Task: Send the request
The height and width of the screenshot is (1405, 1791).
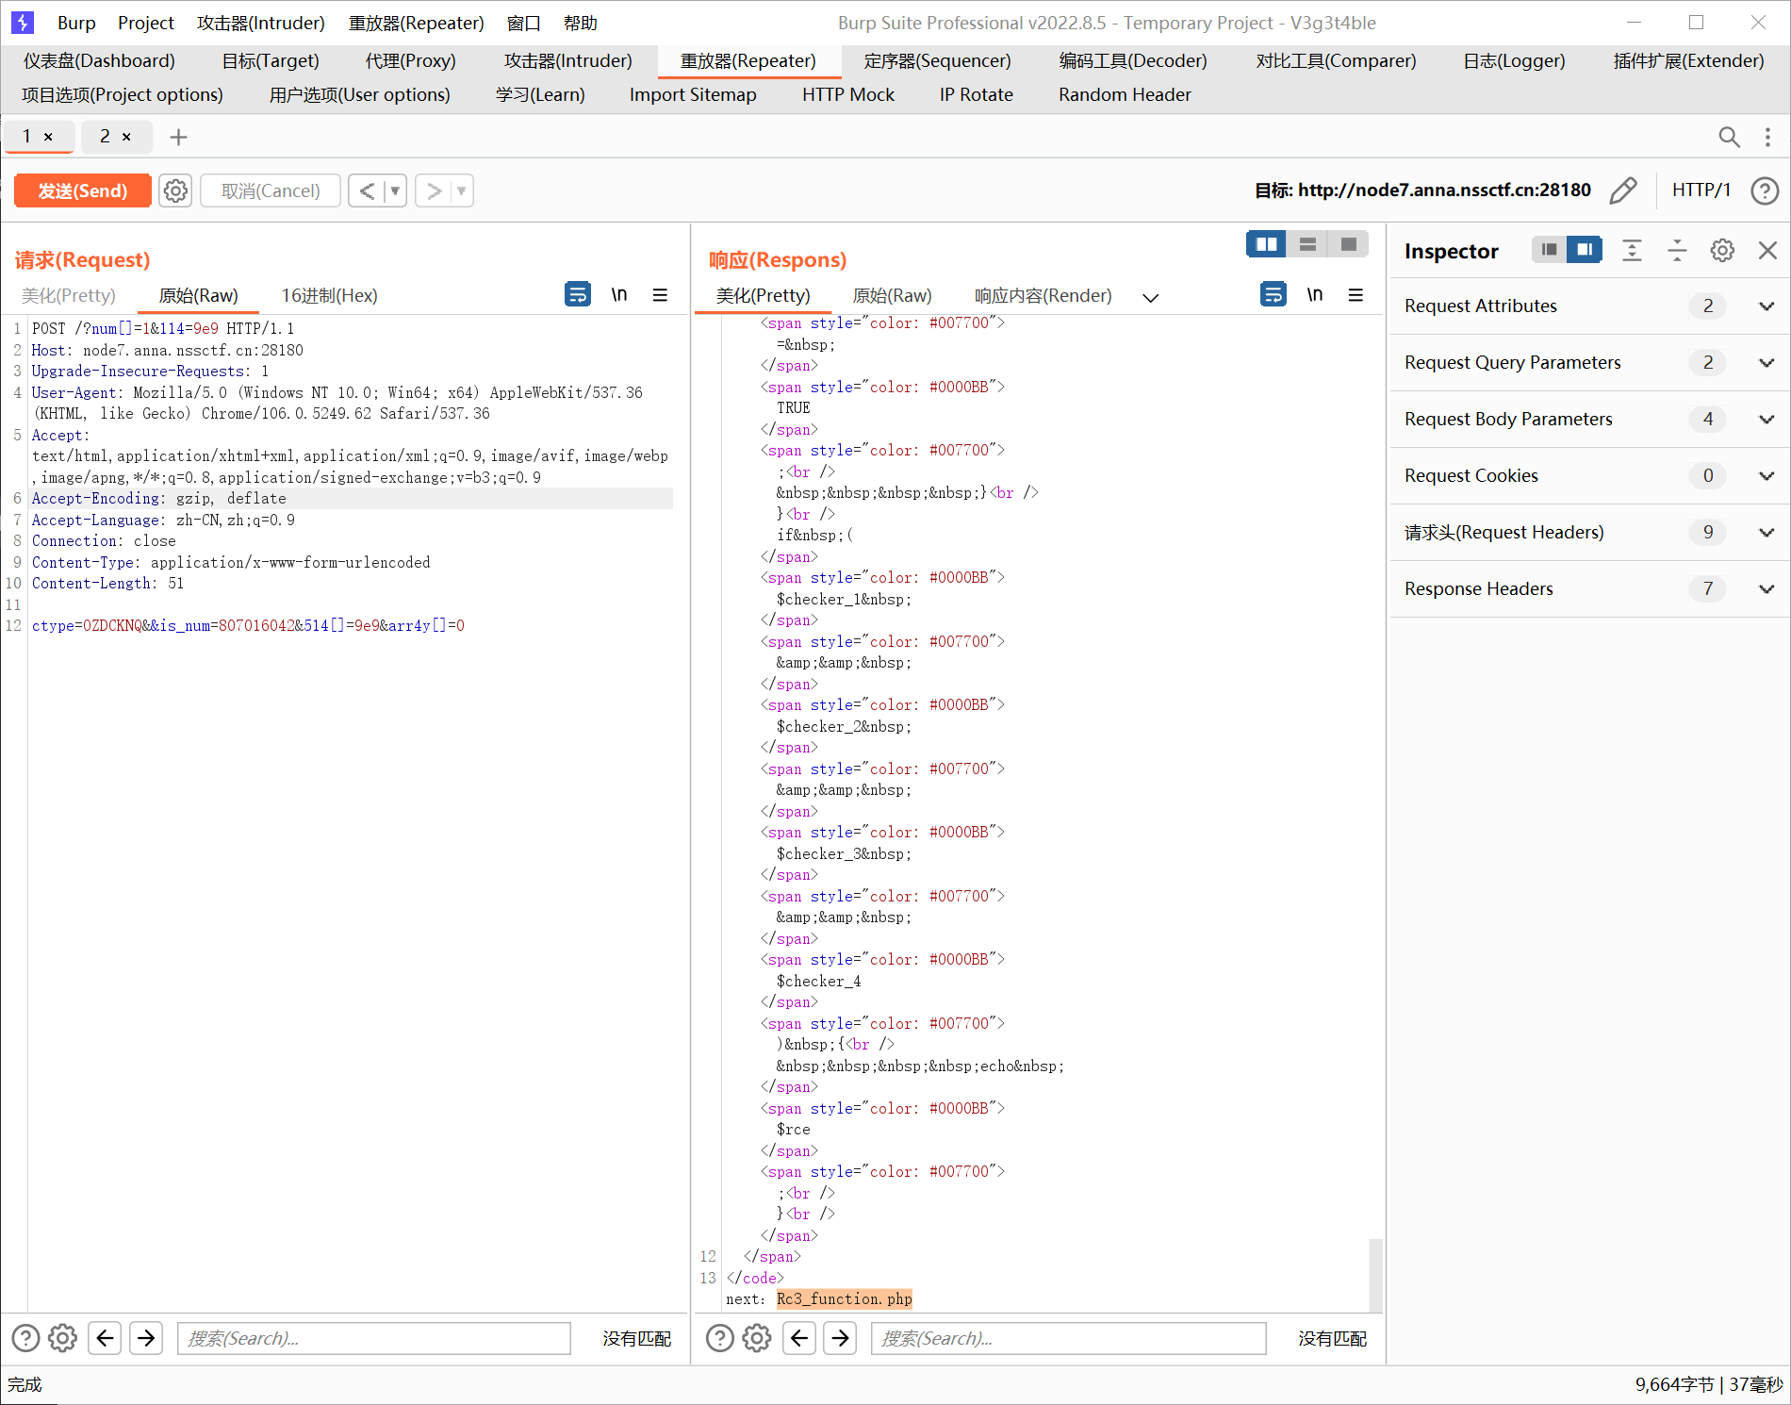Action: (x=83, y=191)
